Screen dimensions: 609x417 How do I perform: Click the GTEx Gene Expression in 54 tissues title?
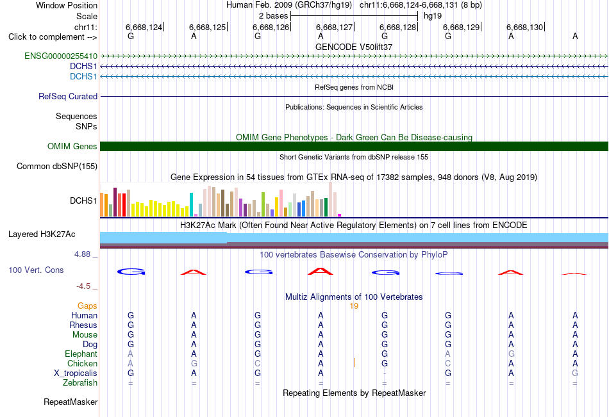coord(354,177)
